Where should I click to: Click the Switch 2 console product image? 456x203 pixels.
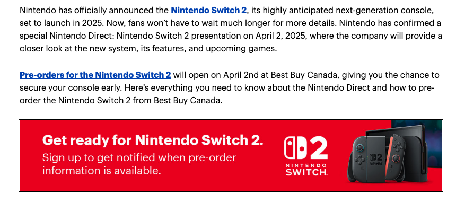388,154
